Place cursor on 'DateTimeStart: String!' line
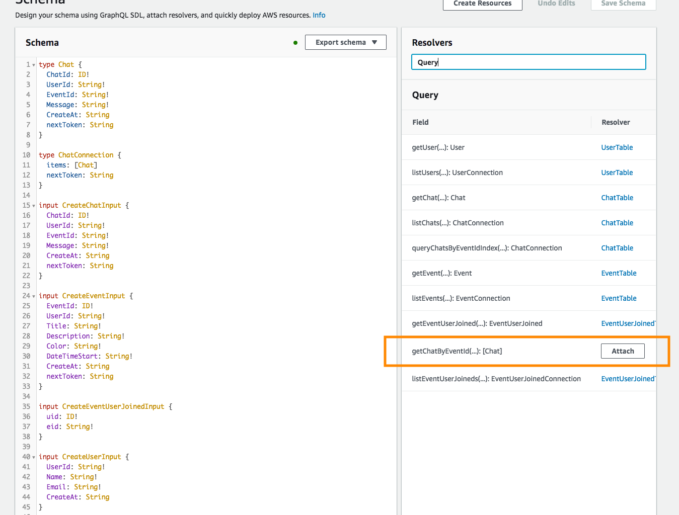Screen dimensions: 679x515 90,356
